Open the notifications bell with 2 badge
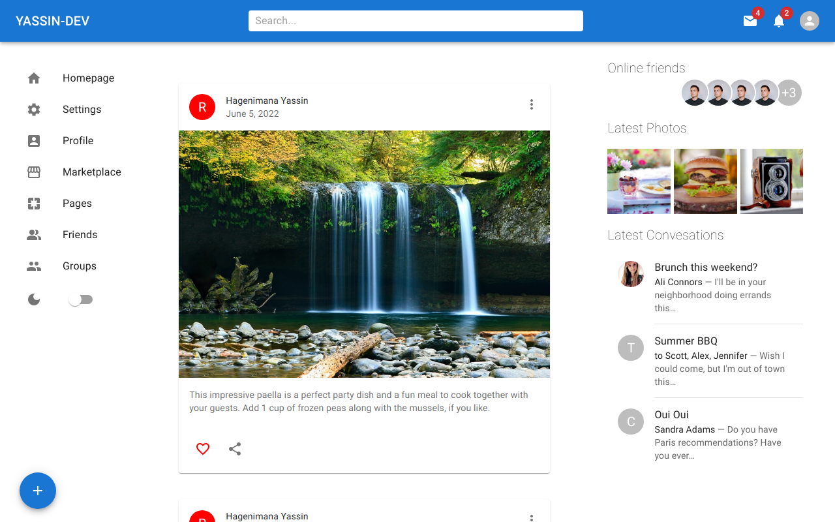This screenshot has width=835, height=522. click(779, 21)
